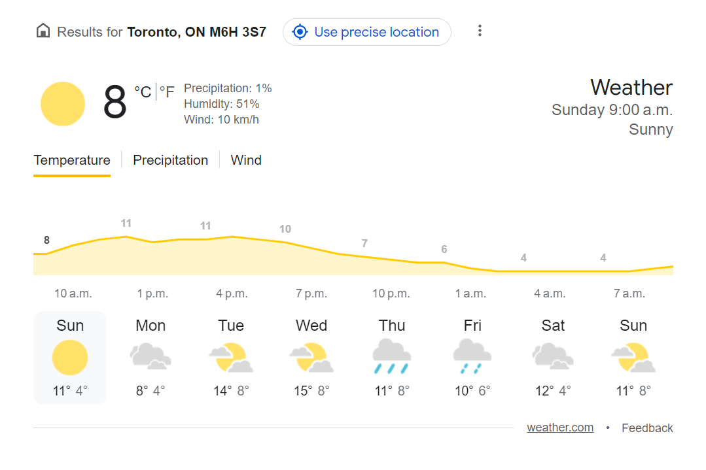Click Use precise location button
This screenshot has width=706, height=470.
pyautogui.click(x=367, y=32)
